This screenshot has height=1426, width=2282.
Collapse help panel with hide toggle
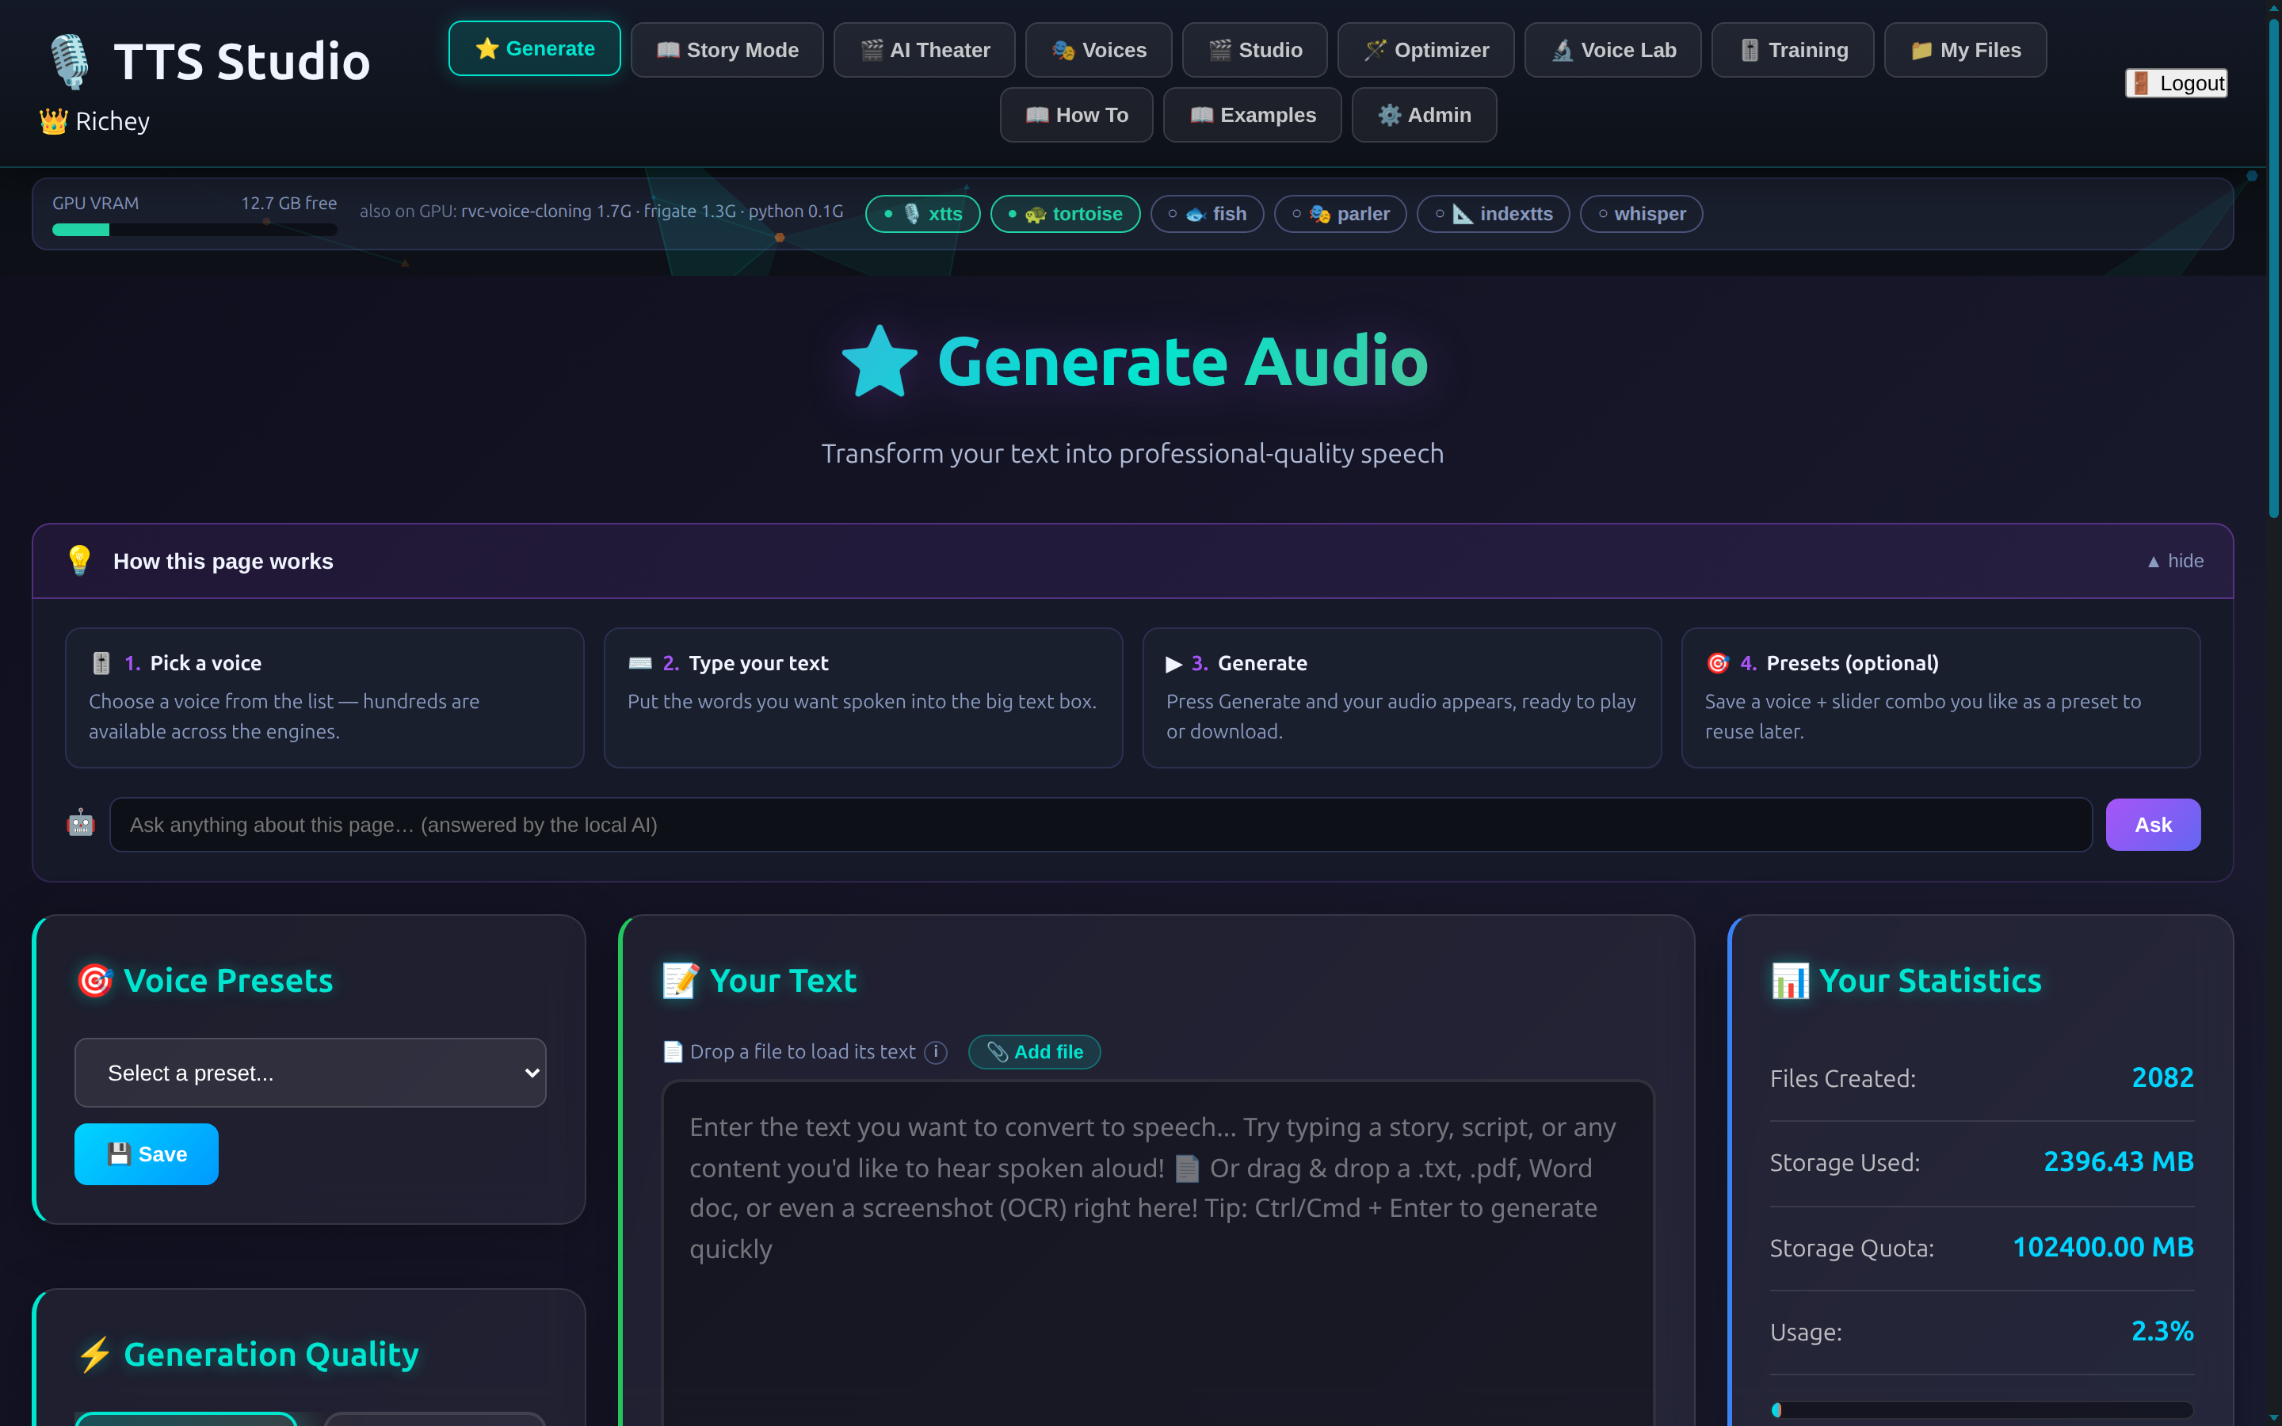(x=2174, y=561)
